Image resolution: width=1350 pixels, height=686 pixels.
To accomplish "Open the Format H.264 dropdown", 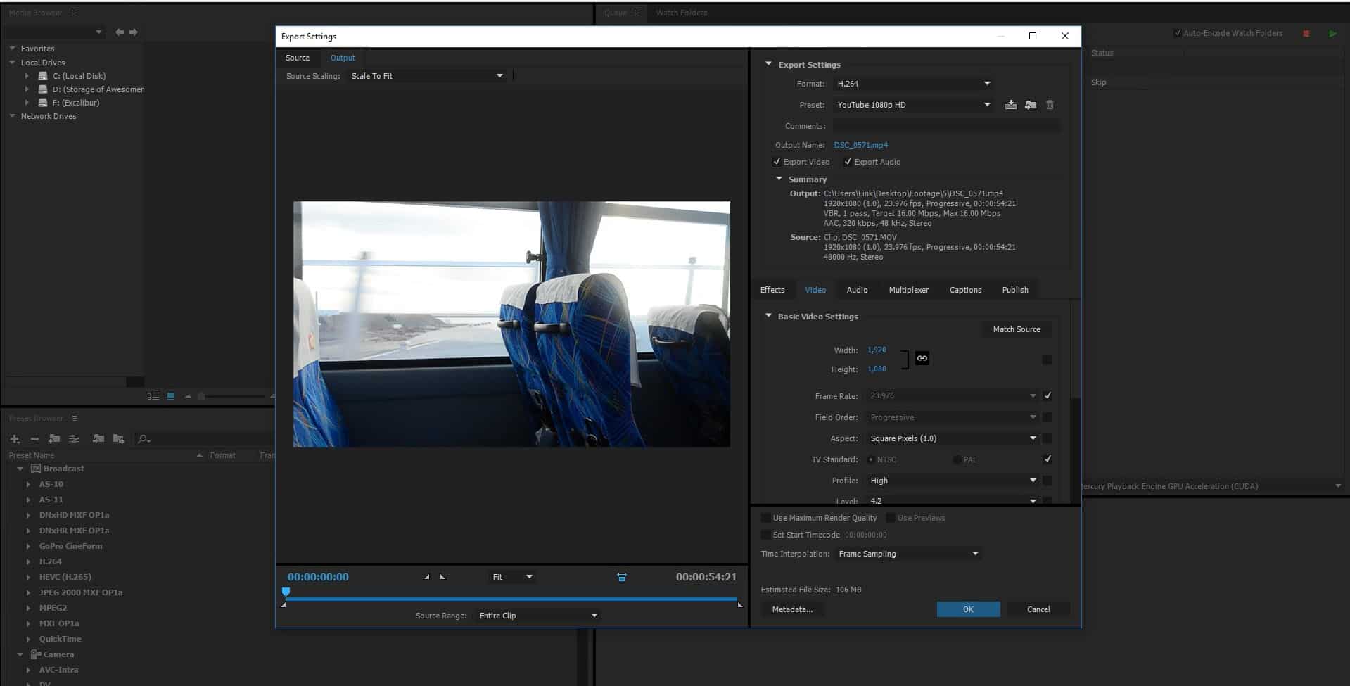I will point(913,84).
